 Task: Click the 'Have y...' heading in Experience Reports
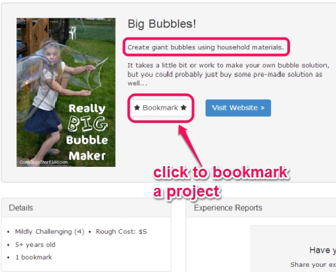click(323, 250)
